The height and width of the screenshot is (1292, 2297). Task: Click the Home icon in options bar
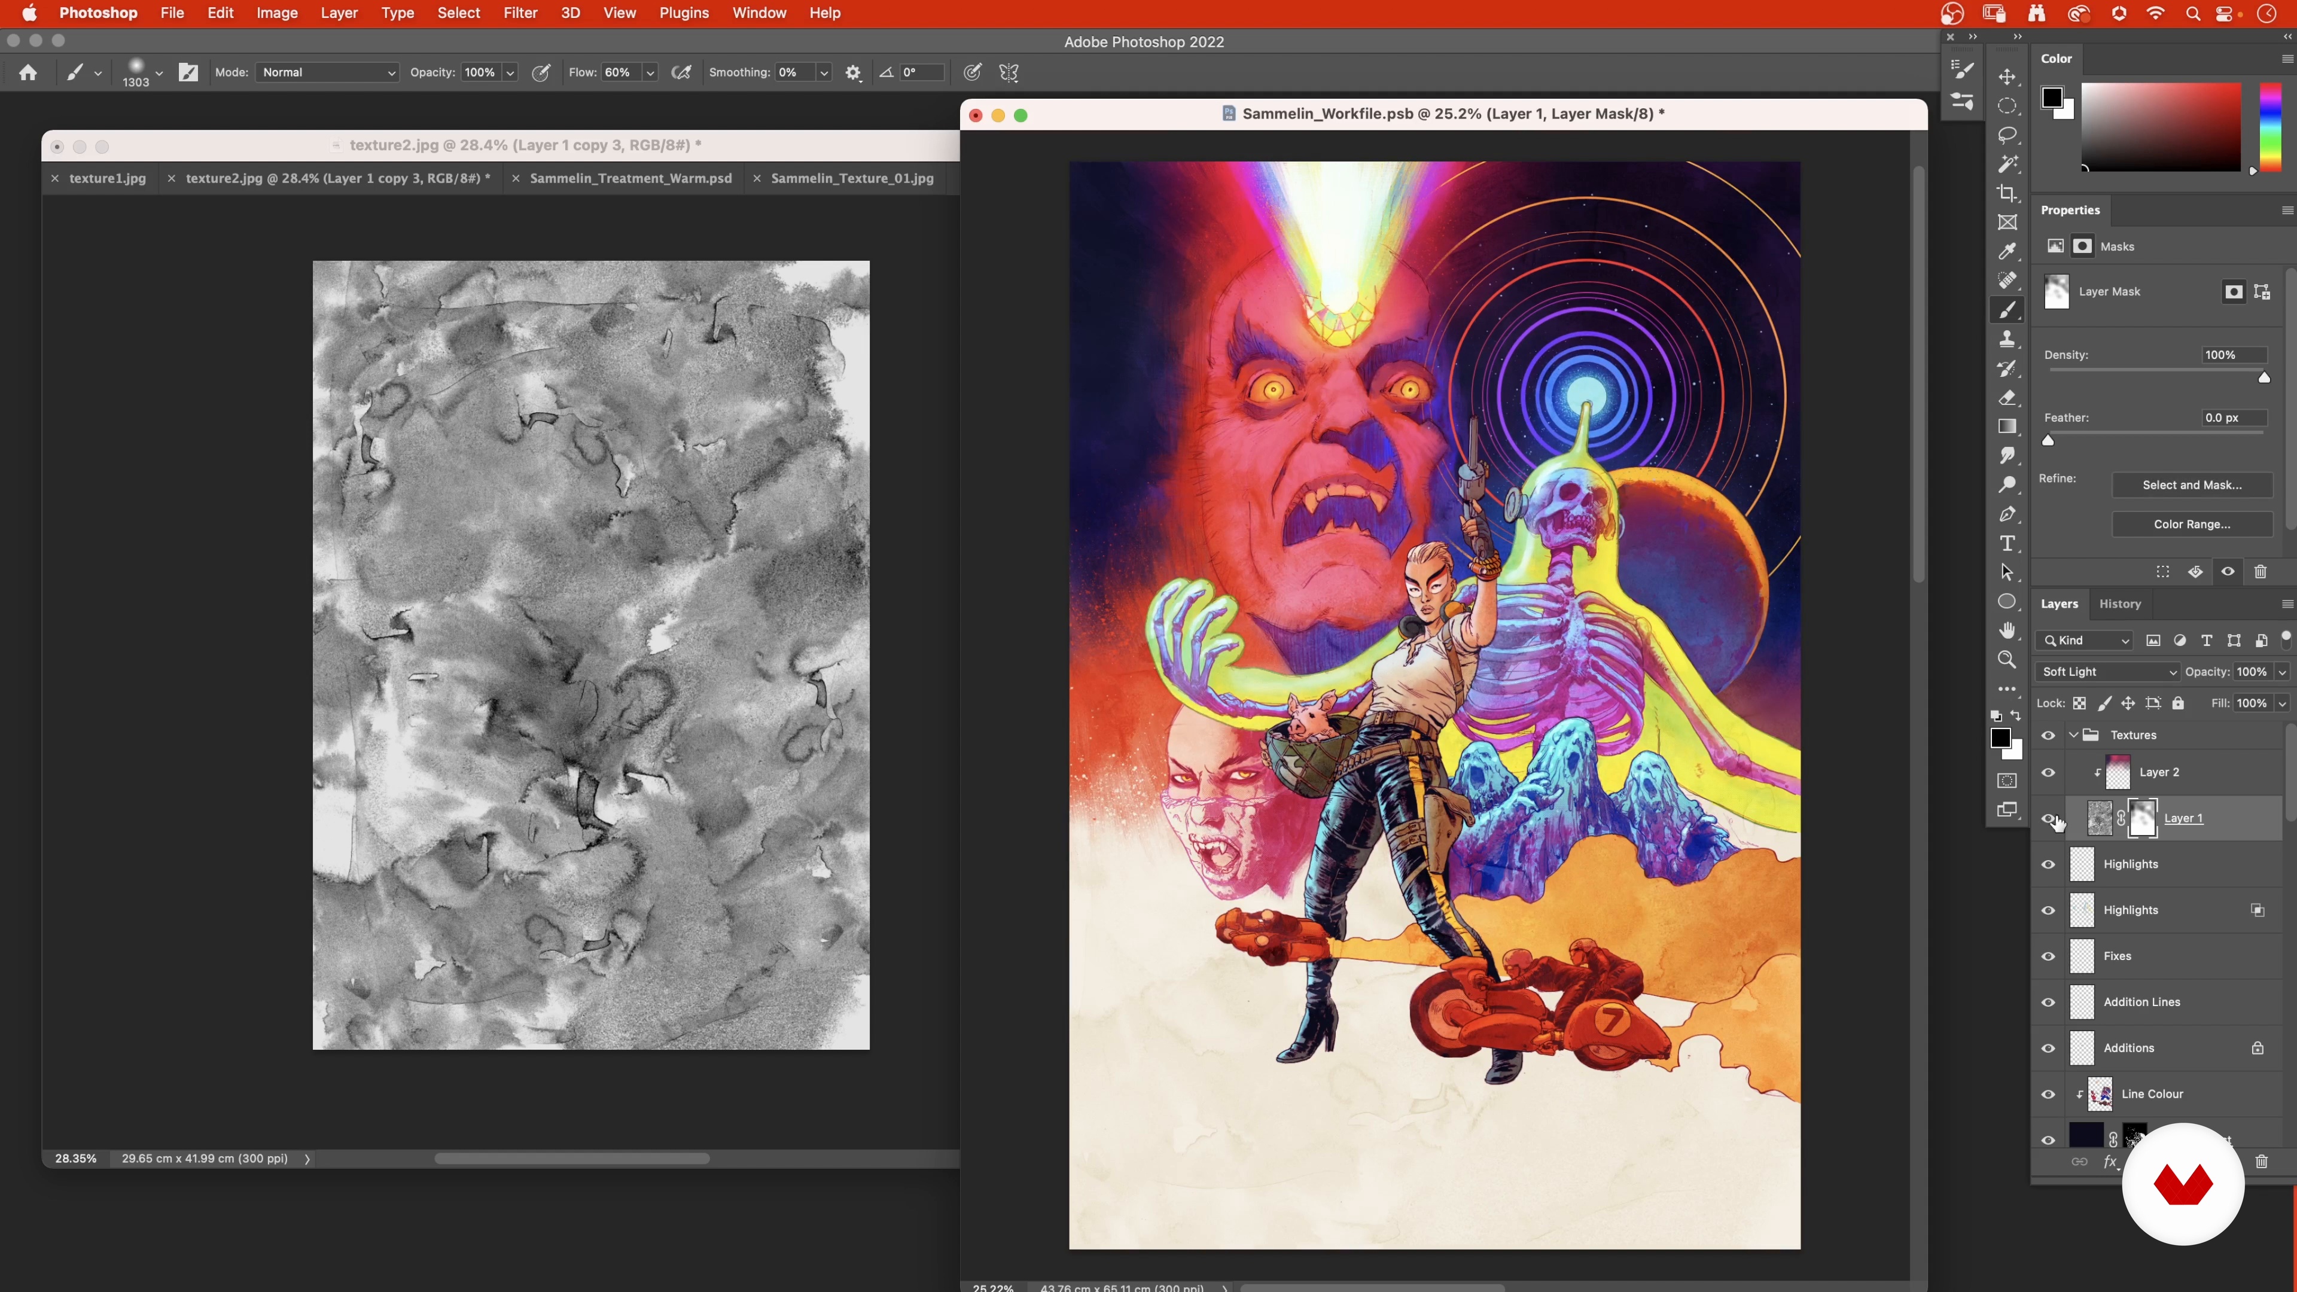[28, 72]
